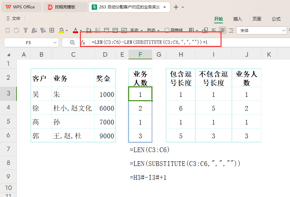Select column H header

pos(181,55)
